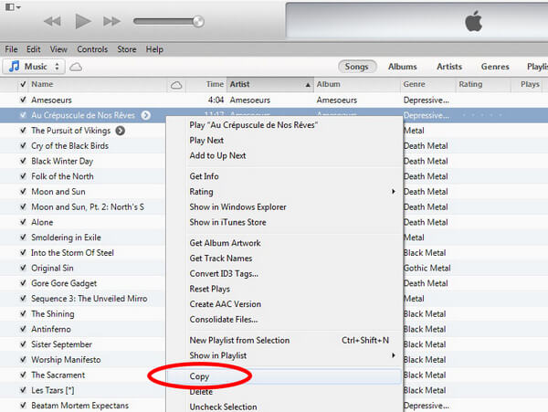This screenshot has height=412, width=548.
Task: Open the window layout menu icon
Action: pos(13,7)
